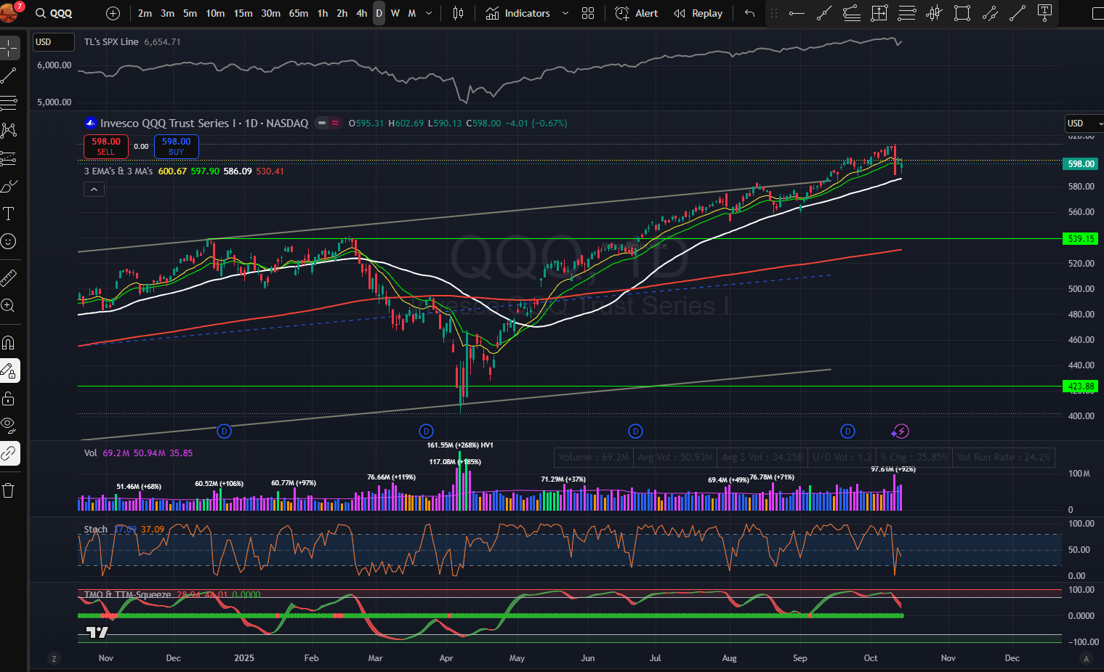Open forecasting and measurement tools in sidebar
This screenshot has height=672, width=1104.
[x=9, y=158]
